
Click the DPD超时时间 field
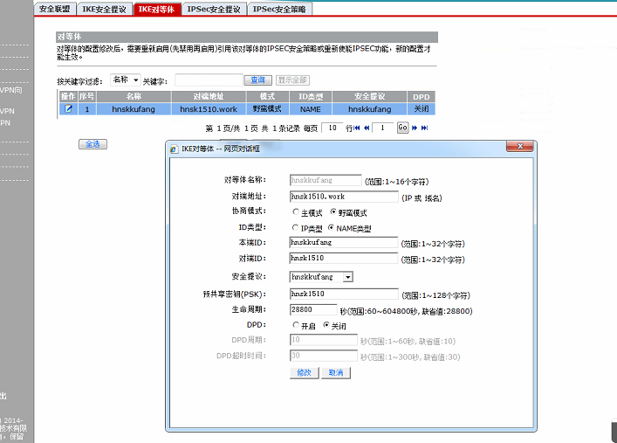click(x=324, y=356)
